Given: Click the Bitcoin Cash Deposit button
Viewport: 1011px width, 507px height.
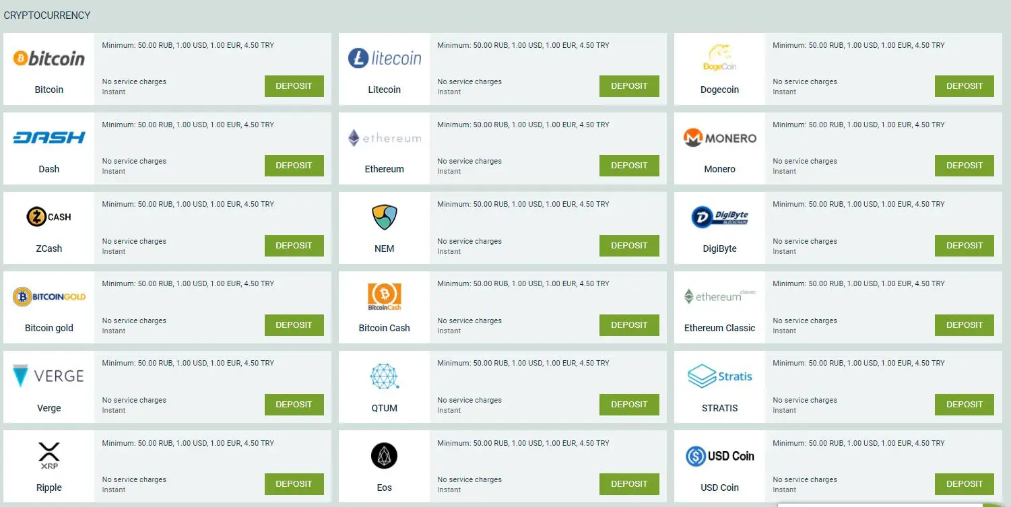Looking at the screenshot, I should 629,325.
